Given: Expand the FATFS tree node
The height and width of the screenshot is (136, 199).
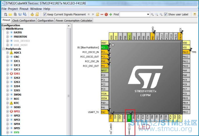Looking at the screenshot, I should pyautogui.click(x=8, y=33).
